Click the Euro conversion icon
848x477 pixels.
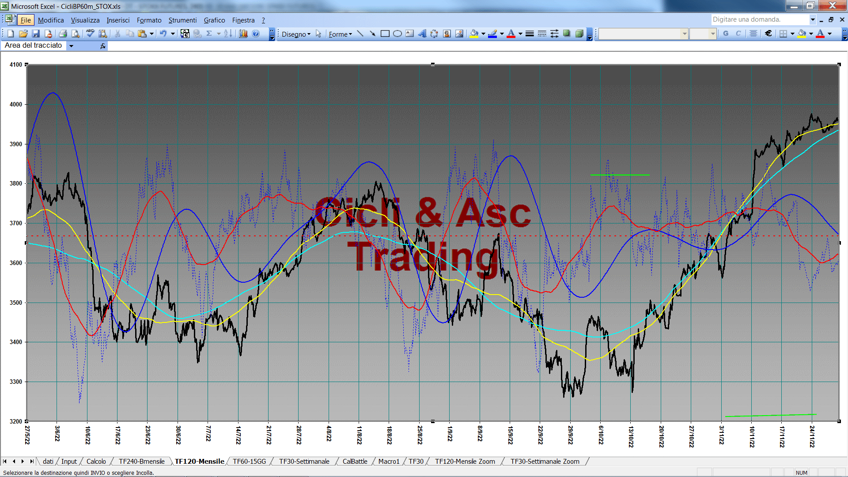click(x=185, y=34)
